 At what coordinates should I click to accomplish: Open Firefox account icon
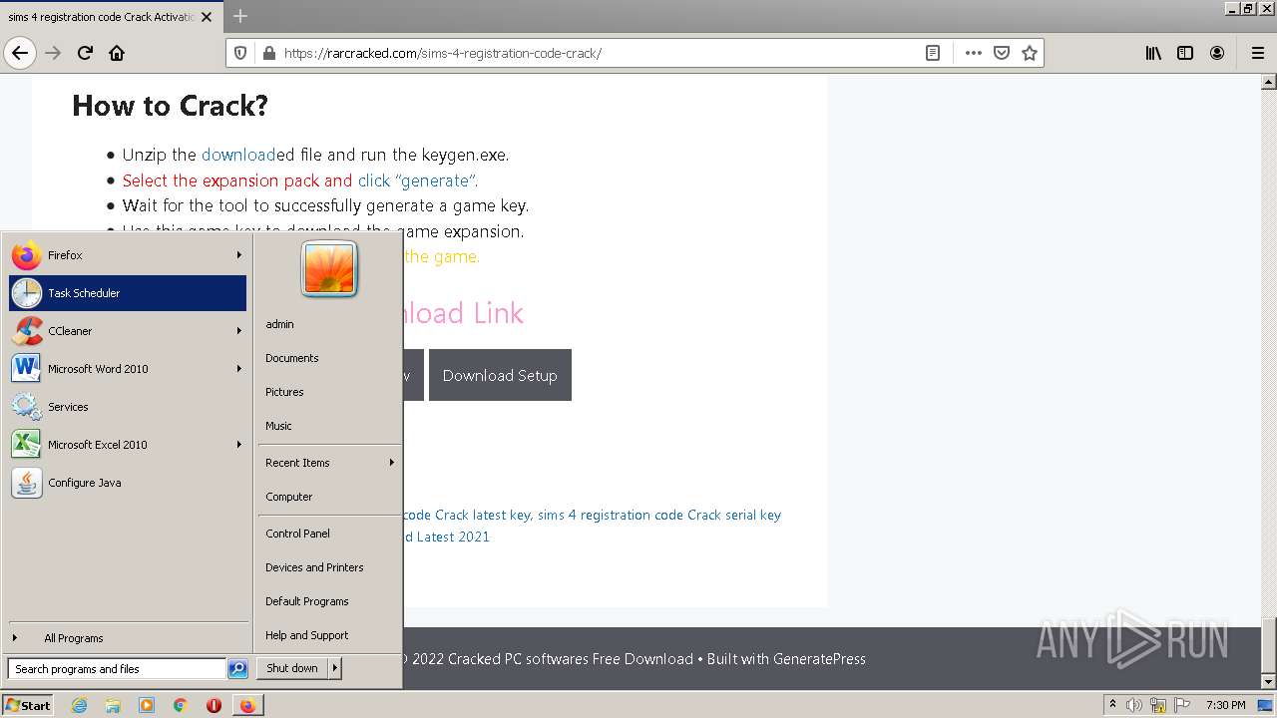pos(1217,53)
